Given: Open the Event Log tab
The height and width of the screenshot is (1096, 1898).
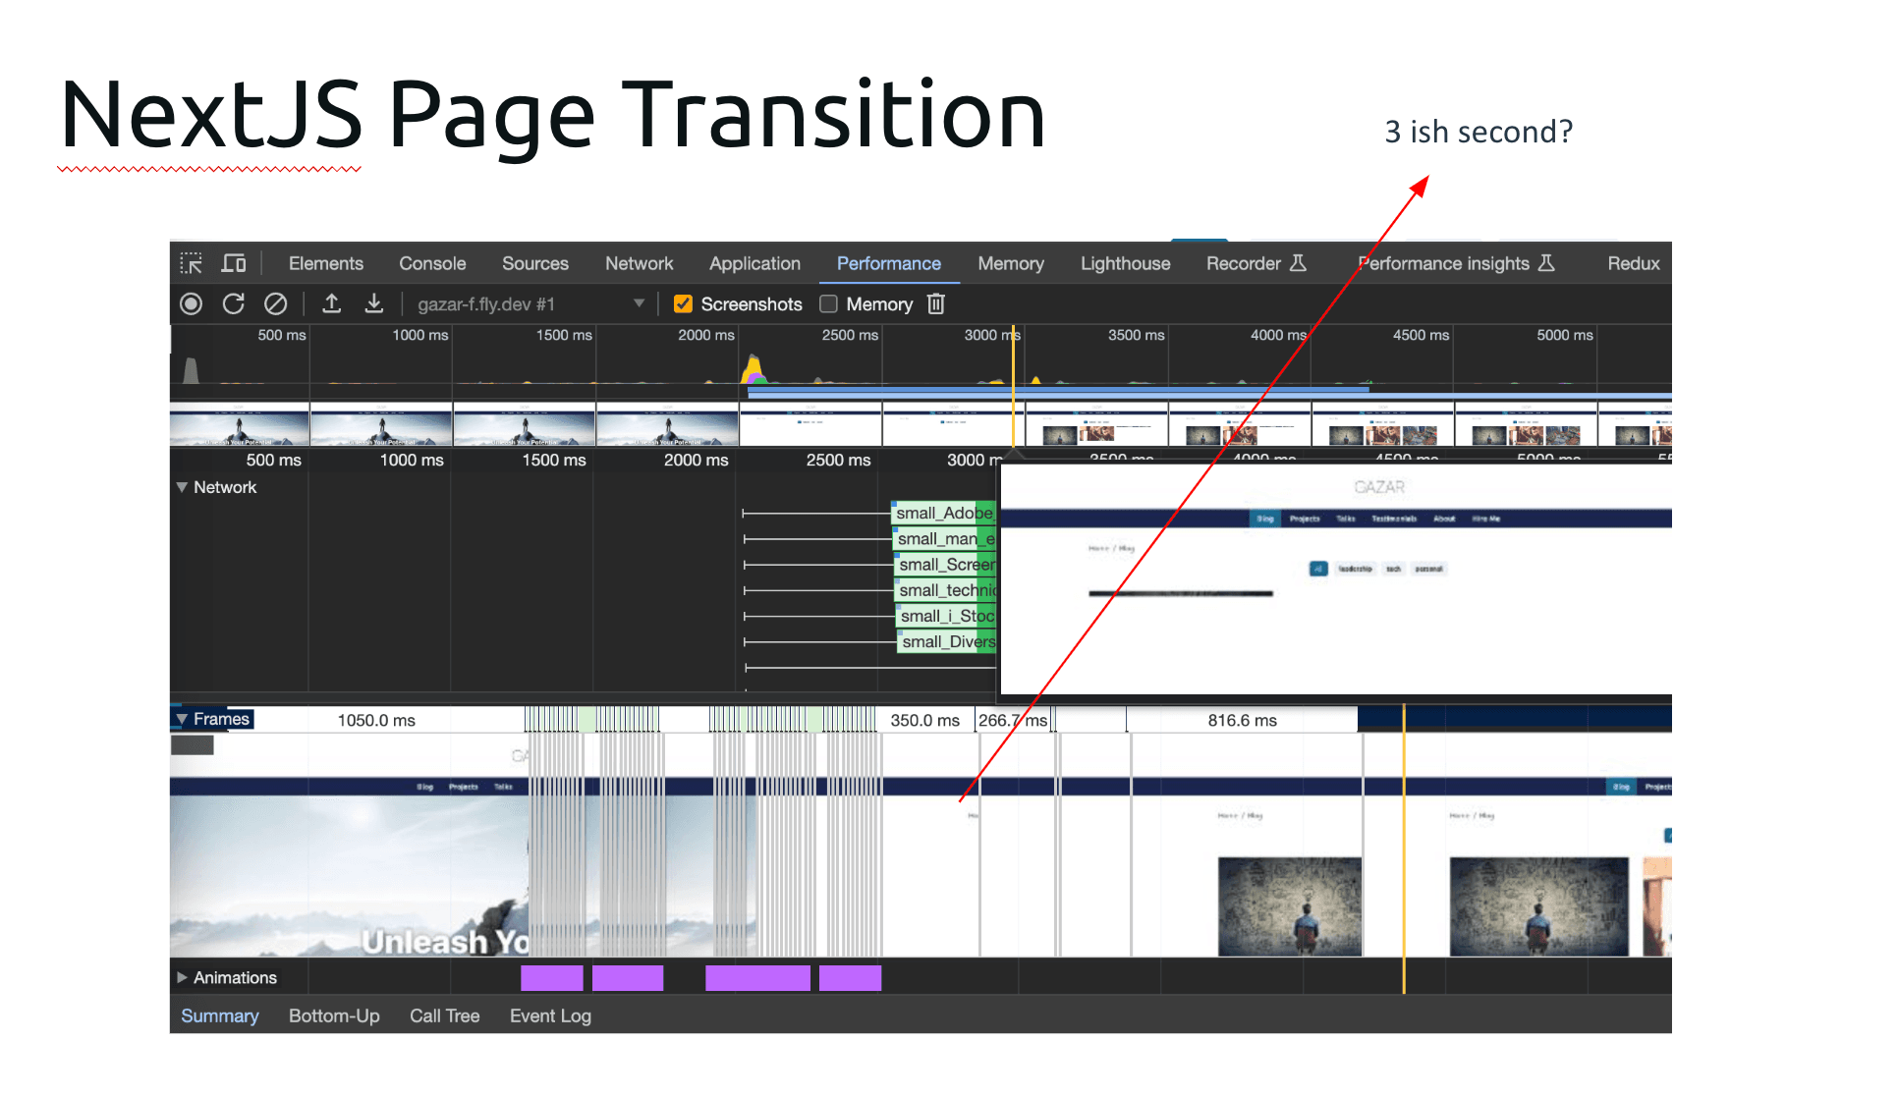Looking at the screenshot, I should pos(550,1016).
